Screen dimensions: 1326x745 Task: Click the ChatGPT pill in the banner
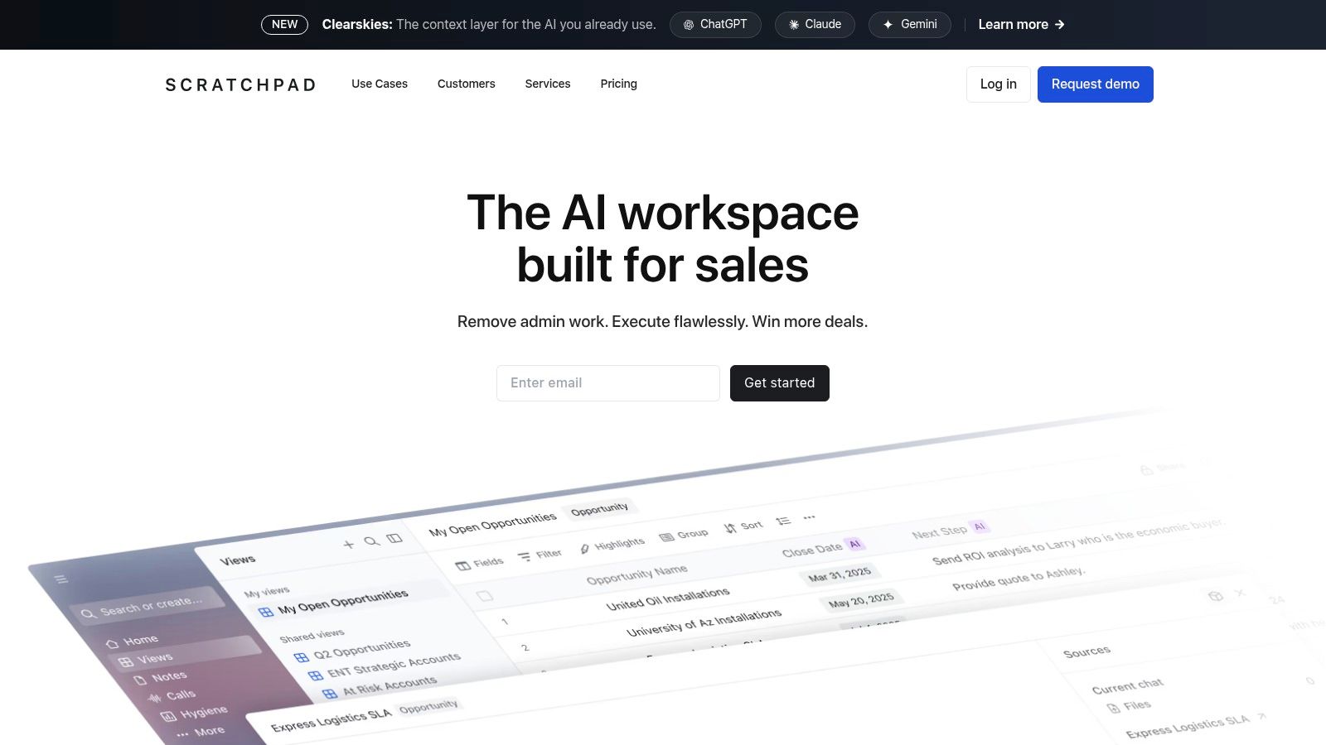pos(715,25)
